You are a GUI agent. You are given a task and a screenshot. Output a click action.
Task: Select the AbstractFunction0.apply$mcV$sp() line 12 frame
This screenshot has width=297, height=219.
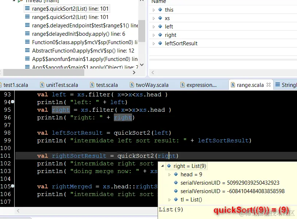pos(80,51)
